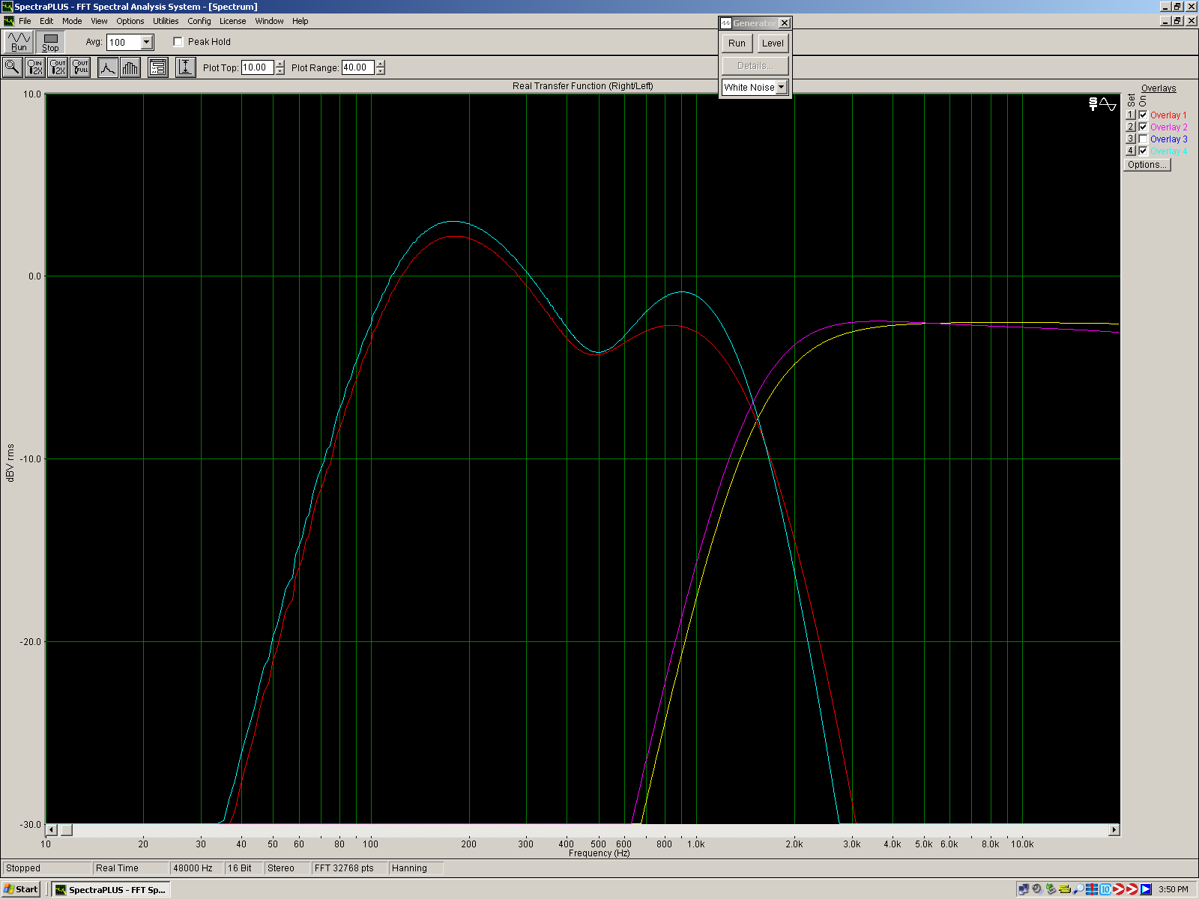Click the vertical autoscale icon
The image size is (1199, 899).
coord(186,67)
